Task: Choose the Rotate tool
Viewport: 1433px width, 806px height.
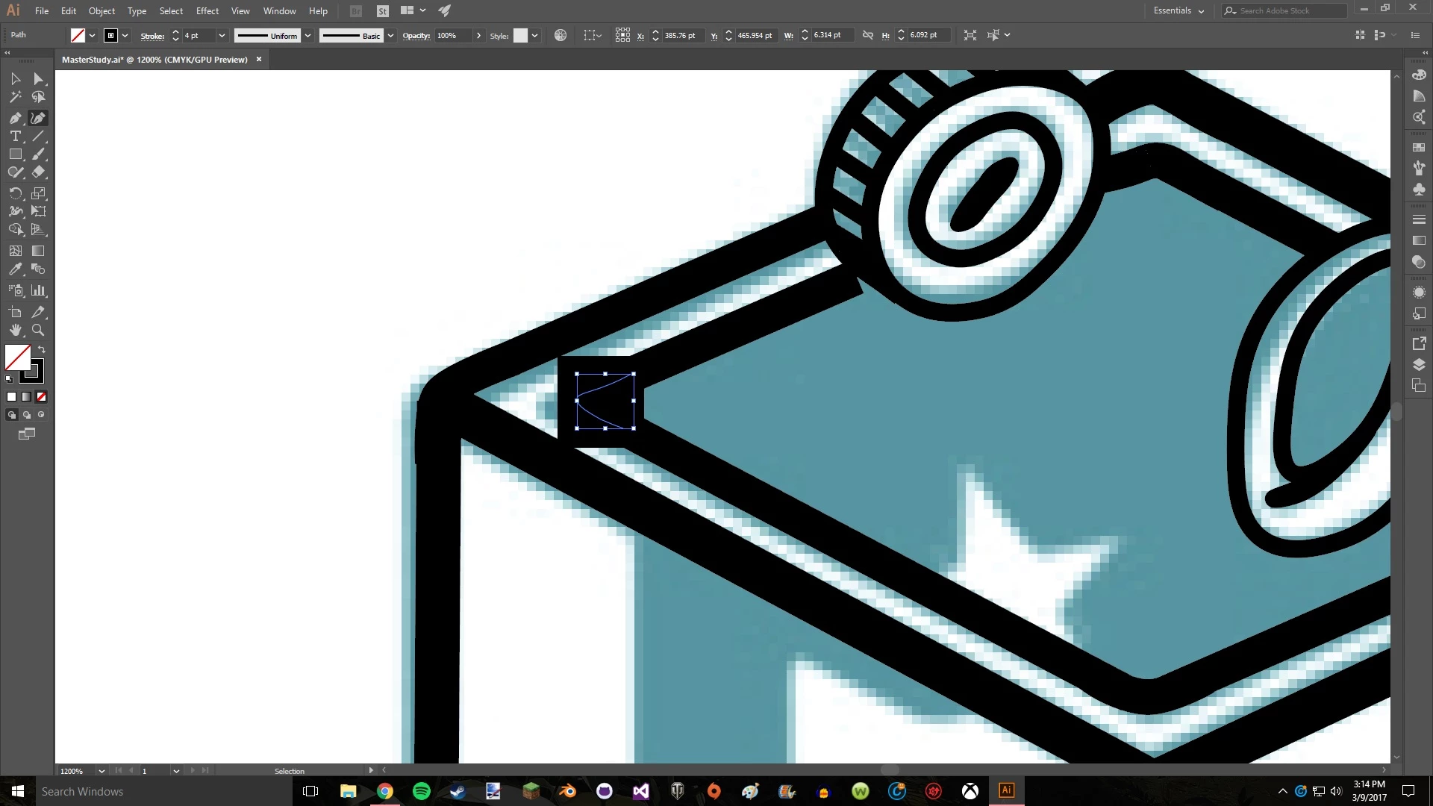Action: pyautogui.click(x=15, y=193)
